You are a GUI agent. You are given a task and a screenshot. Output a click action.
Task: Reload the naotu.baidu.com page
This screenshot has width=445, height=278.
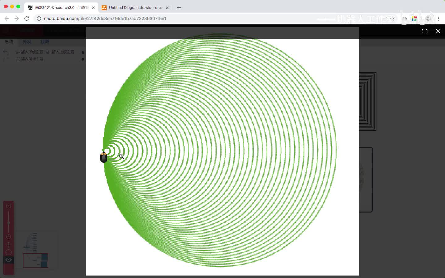(x=27, y=19)
